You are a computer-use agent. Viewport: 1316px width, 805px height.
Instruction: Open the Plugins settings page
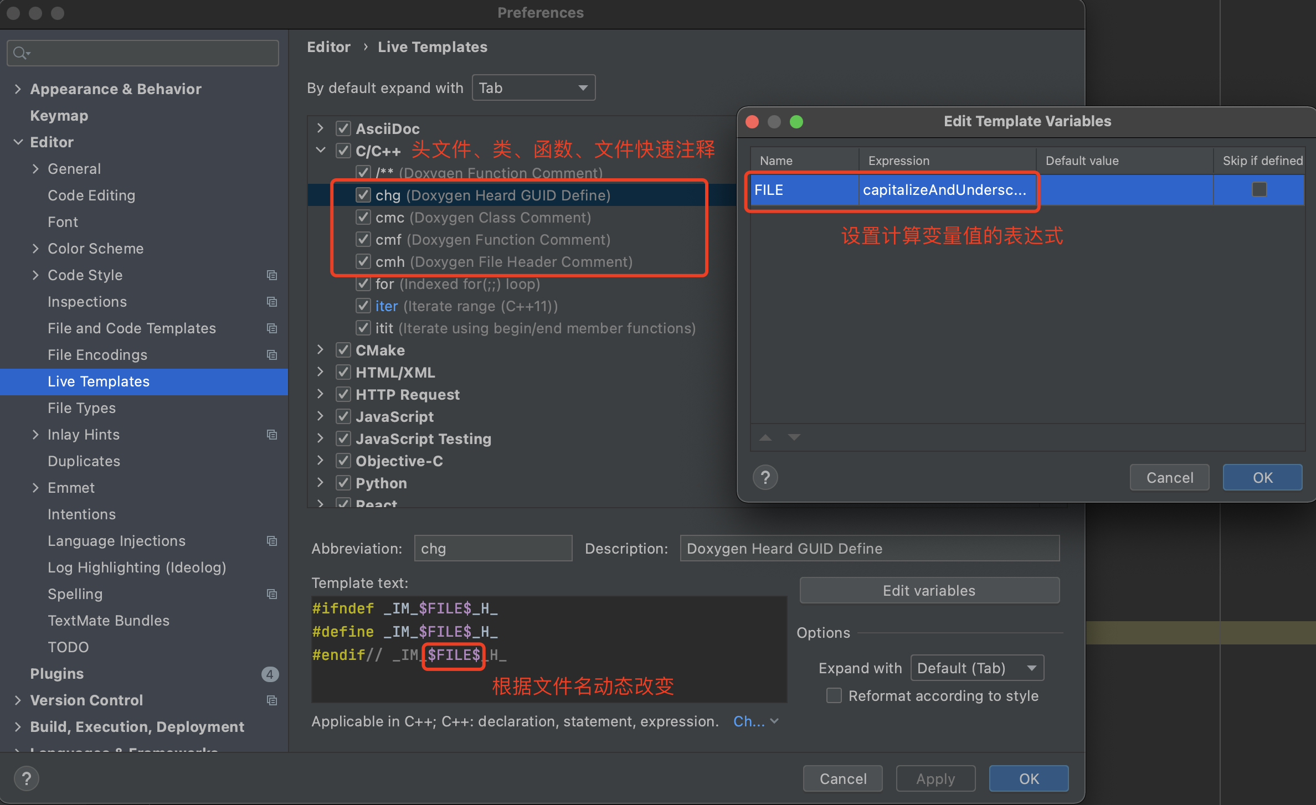coord(56,674)
